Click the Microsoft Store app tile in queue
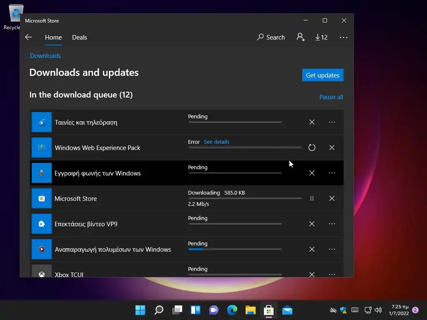The height and width of the screenshot is (320, 427). pos(42,198)
